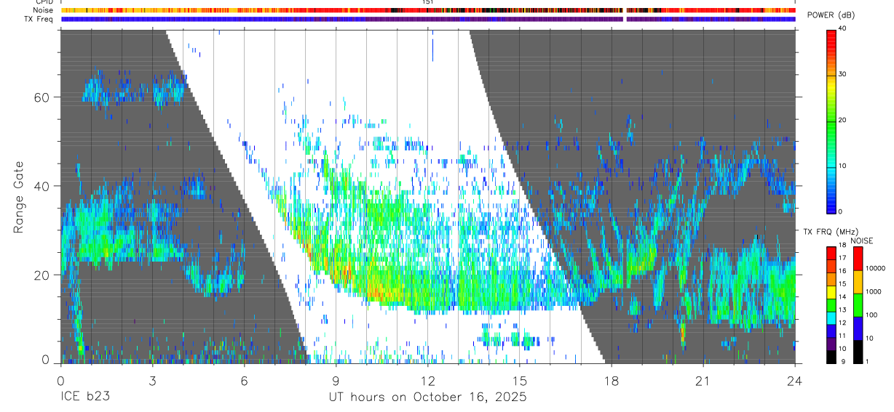The image size is (894, 412).
Task: Click the 18 tick on the TX FRQ legend
Action: pos(842,246)
